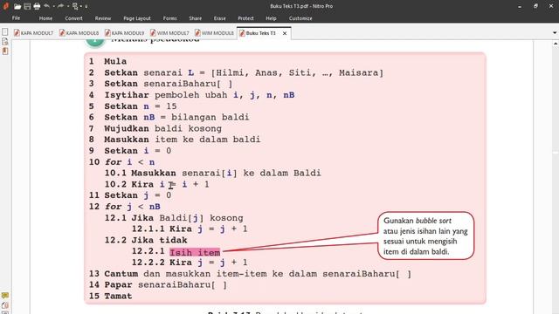Click the select tool icon in quick access toolbar
The height and width of the screenshot is (314, 559).
click(75, 6)
